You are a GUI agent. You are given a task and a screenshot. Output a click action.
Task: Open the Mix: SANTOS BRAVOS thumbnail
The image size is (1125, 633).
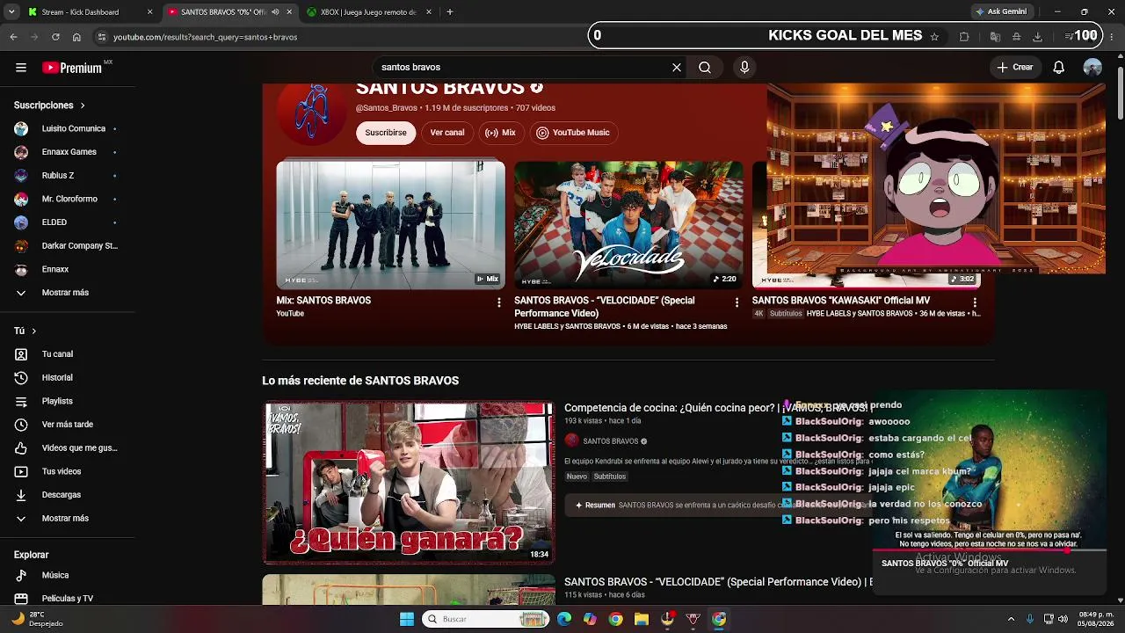(391, 225)
